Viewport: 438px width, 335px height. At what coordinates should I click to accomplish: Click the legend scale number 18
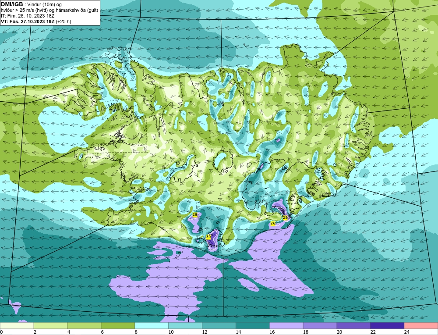306,332
